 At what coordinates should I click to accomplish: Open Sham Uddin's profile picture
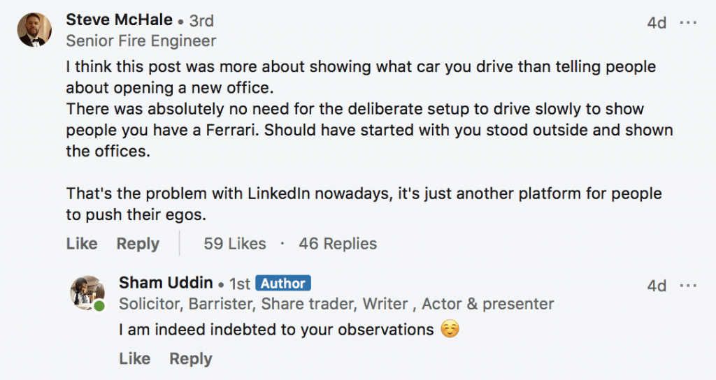point(87,293)
